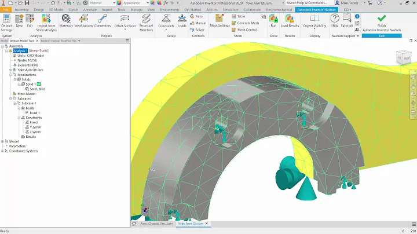The image size is (417, 234).
Task: Switch to the Assemble ribbon tab
Action: tap(21, 10)
